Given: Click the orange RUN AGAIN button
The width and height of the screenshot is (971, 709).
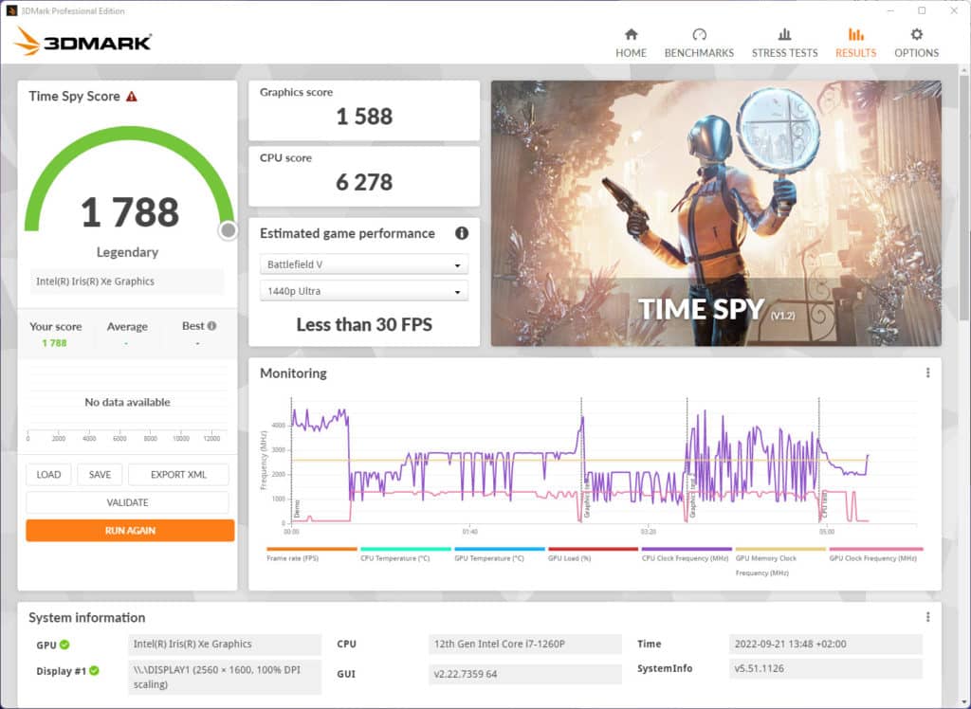Looking at the screenshot, I should pos(130,531).
